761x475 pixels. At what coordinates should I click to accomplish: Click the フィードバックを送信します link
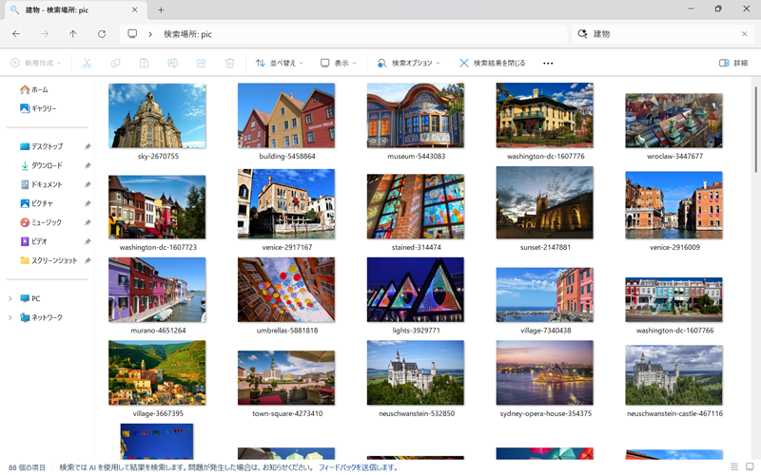tap(359, 467)
